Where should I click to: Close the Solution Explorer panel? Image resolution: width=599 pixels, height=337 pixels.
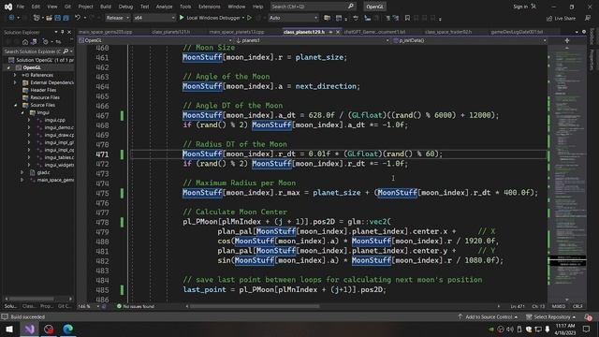pyautogui.click(x=69, y=32)
